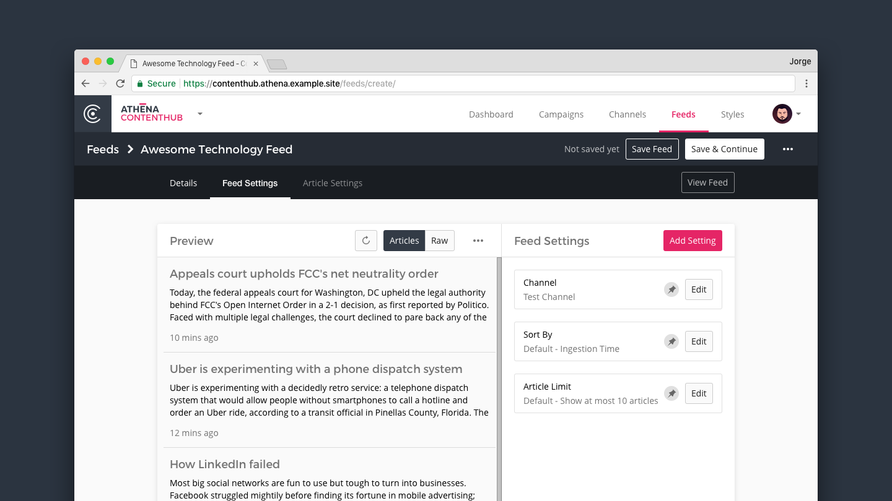Expand the Athena ContentHub workspace dropdown
This screenshot has height=501, width=892.
(x=199, y=114)
